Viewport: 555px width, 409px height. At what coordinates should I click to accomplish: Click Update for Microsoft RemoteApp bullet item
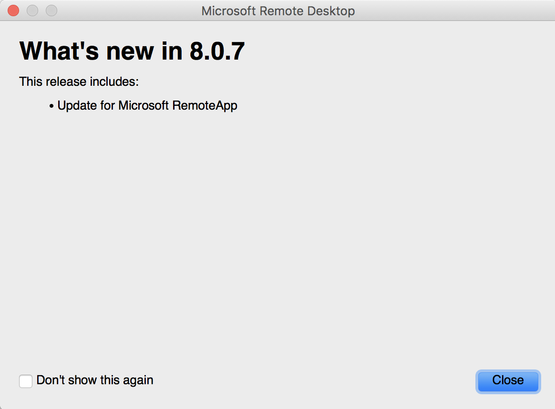[x=147, y=105]
